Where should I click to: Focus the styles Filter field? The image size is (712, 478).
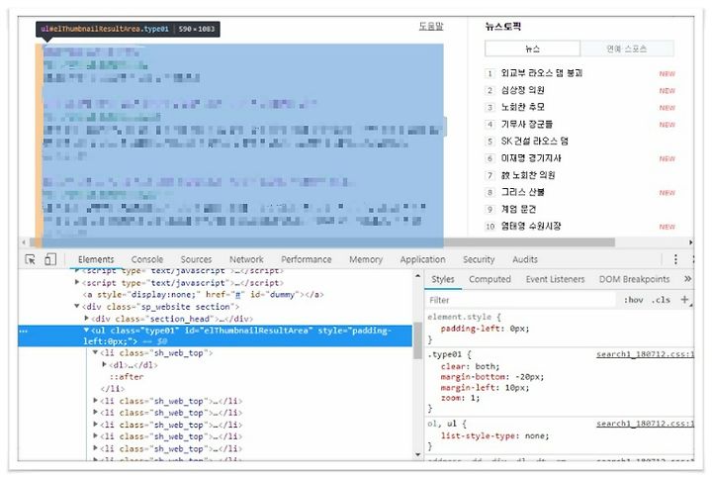tap(520, 300)
